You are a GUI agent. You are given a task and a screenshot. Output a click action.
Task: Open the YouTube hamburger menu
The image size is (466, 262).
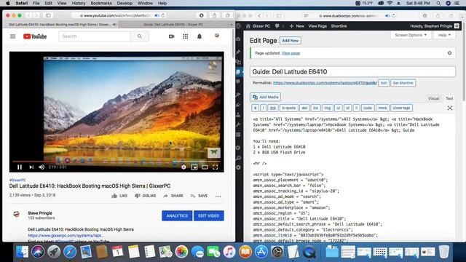coord(13,36)
